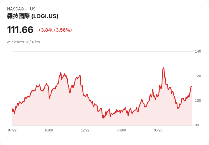Click the At close date text

click(x=24, y=42)
